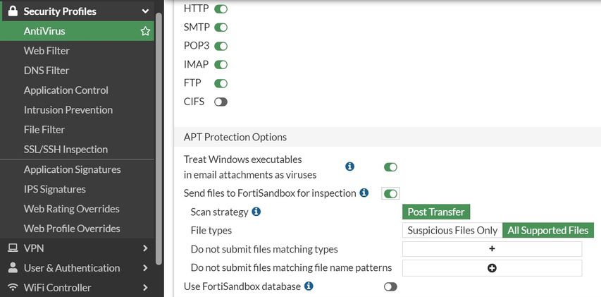Viewport: 601px width, 297px height.
Task: Click the AntiVirus favorite star icon
Action: point(145,31)
